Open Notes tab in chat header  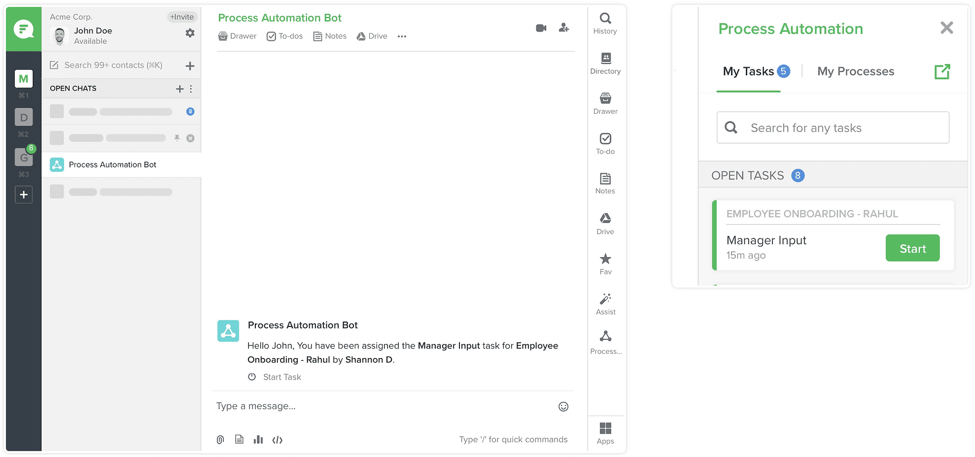pyautogui.click(x=330, y=36)
